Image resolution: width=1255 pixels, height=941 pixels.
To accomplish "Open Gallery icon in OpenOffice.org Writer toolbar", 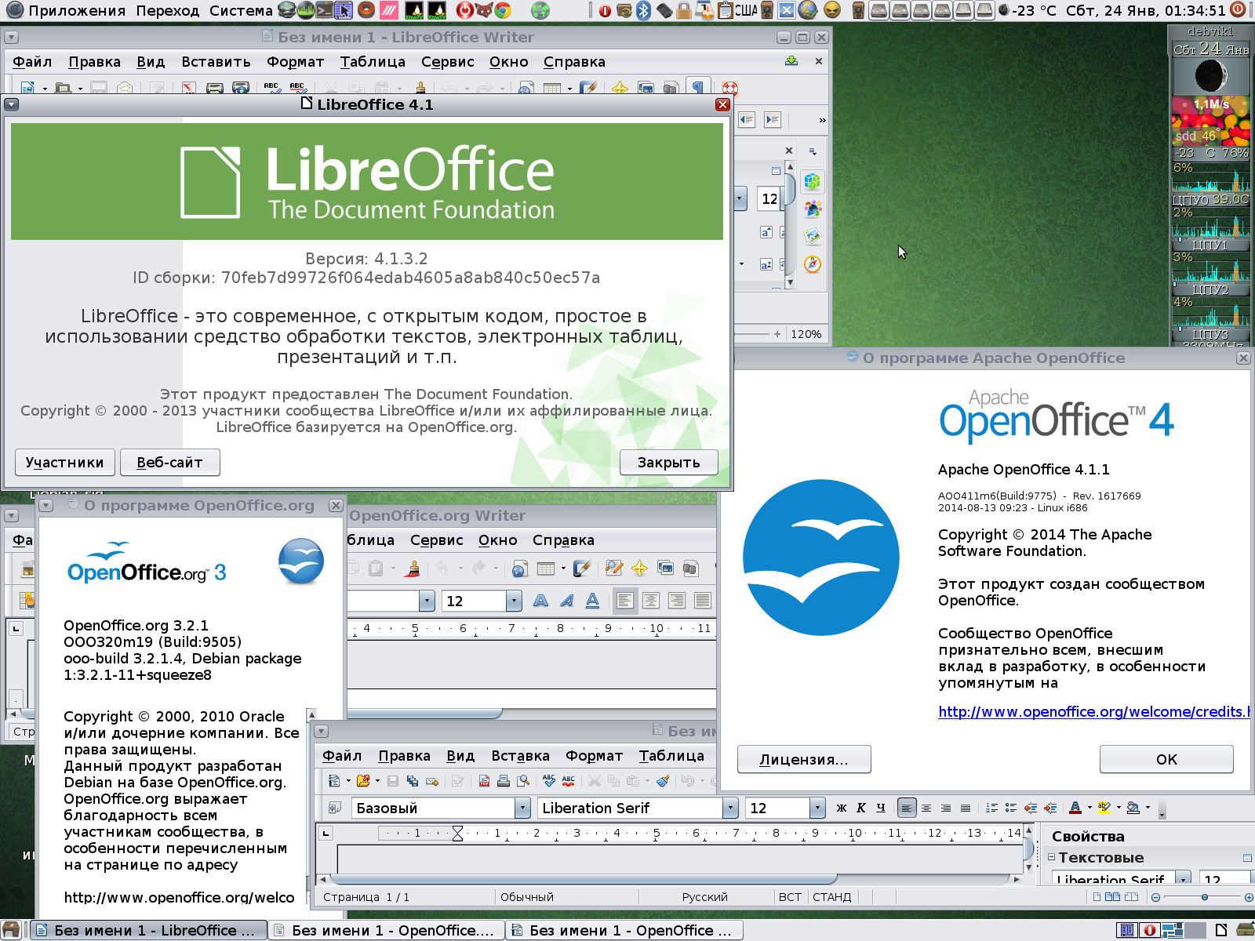I will pyautogui.click(x=666, y=569).
